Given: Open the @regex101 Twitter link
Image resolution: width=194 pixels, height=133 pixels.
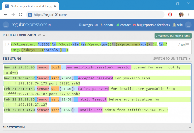Looking at the screenshot, I should coord(89,25).
